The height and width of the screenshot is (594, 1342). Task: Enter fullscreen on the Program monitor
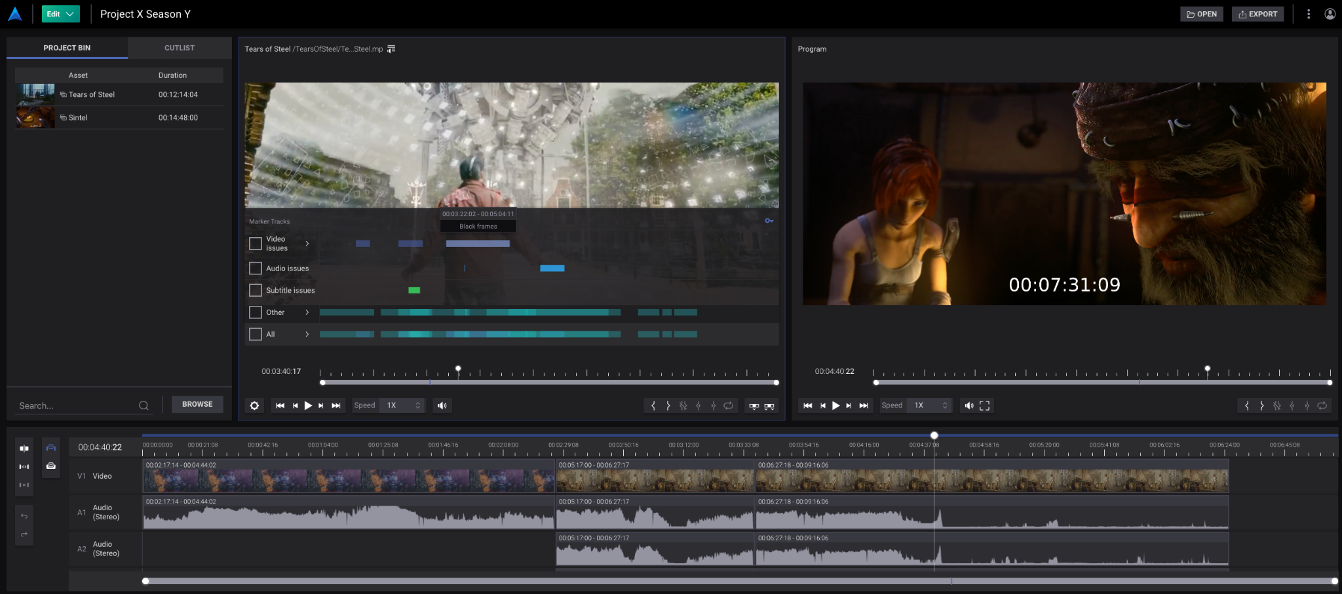point(986,405)
